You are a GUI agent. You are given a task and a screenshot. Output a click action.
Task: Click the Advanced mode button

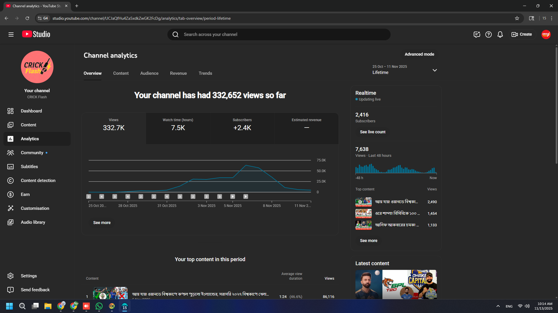click(419, 54)
